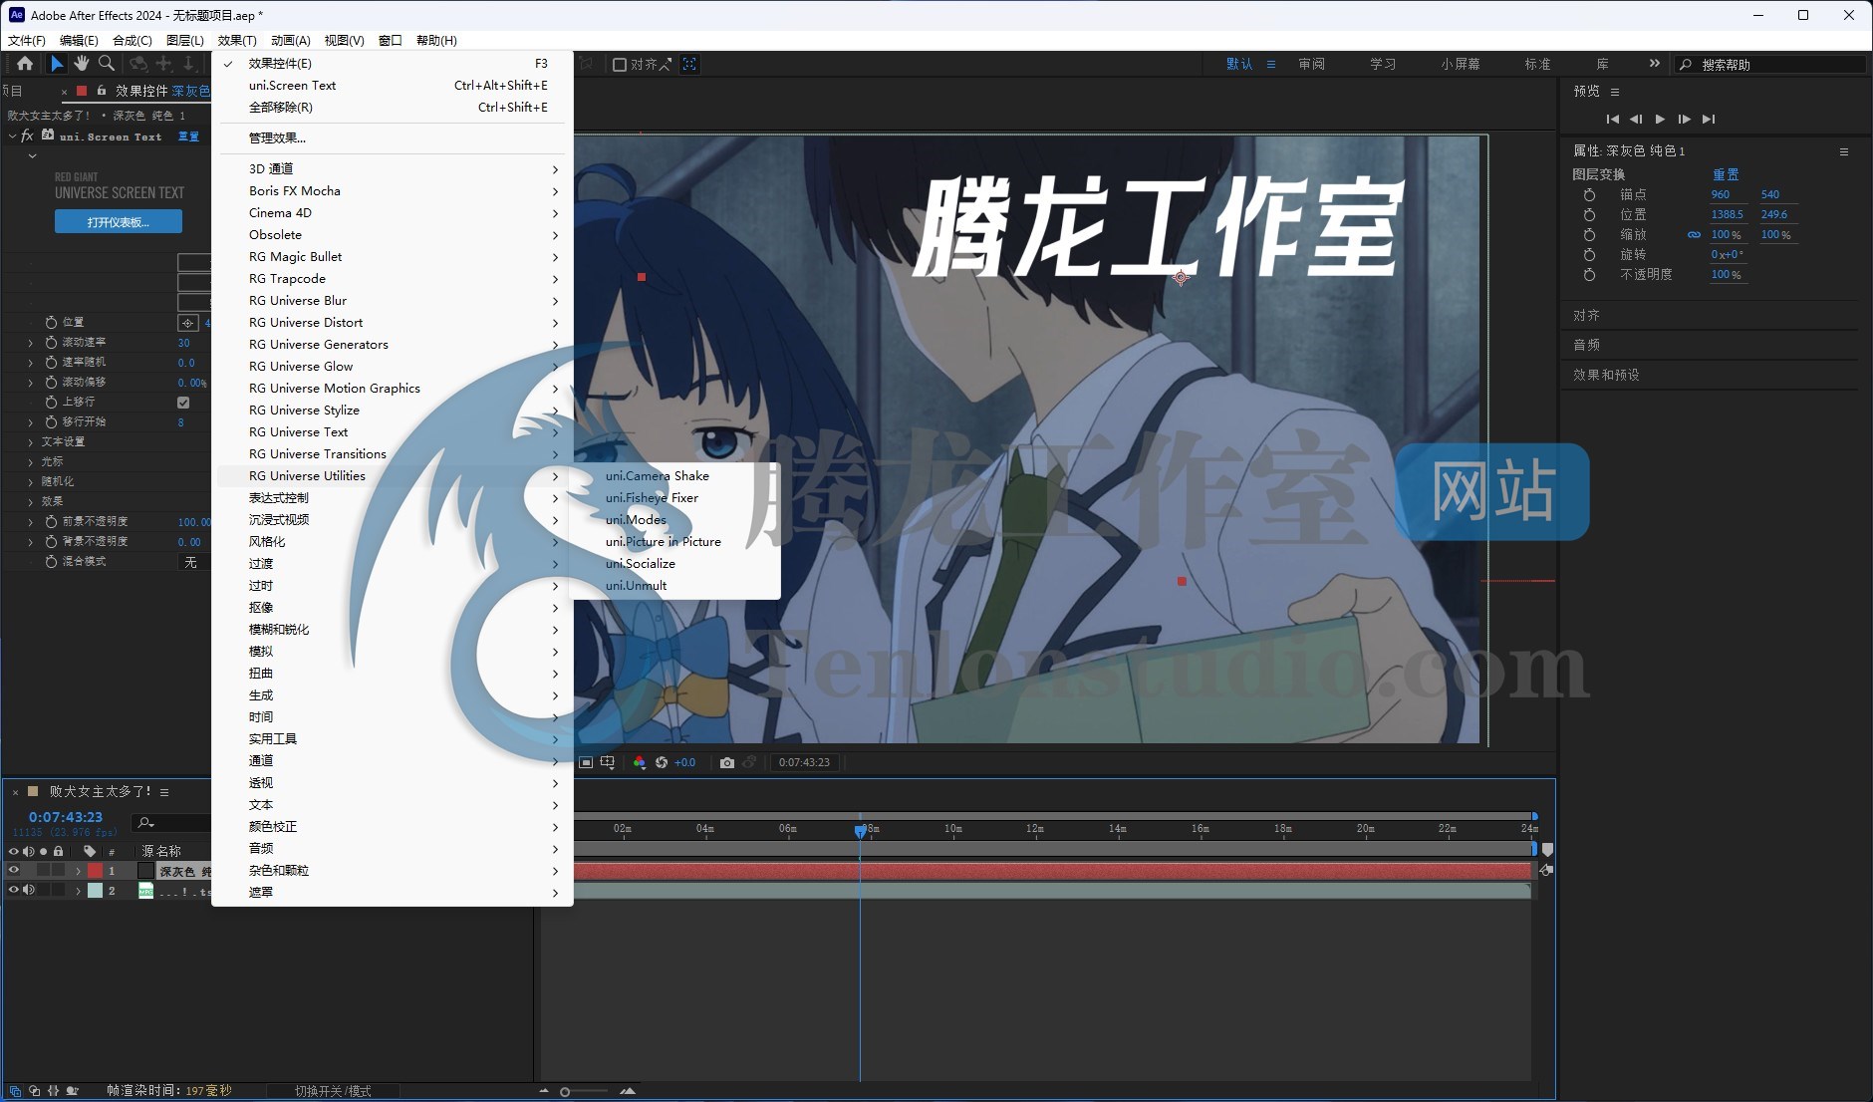
Task: Select the Zoom magnifier tool
Action: coord(107,64)
